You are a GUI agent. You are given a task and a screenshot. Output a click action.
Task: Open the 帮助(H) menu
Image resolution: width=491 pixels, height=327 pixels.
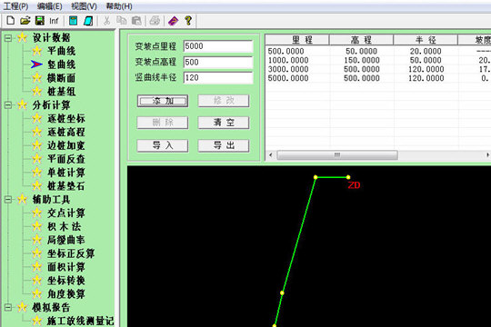point(119,6)
